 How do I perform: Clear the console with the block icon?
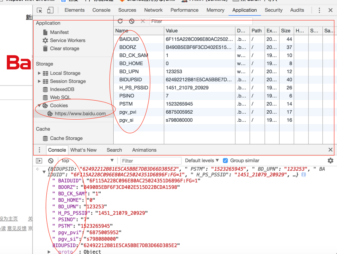point(51,161)
